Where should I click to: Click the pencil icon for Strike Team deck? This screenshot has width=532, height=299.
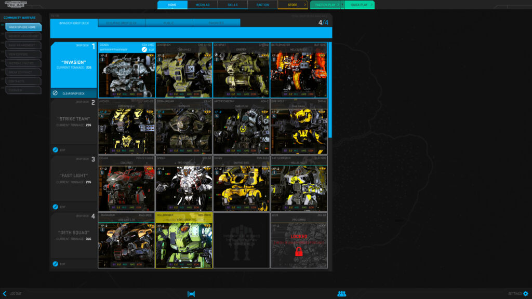55,150
